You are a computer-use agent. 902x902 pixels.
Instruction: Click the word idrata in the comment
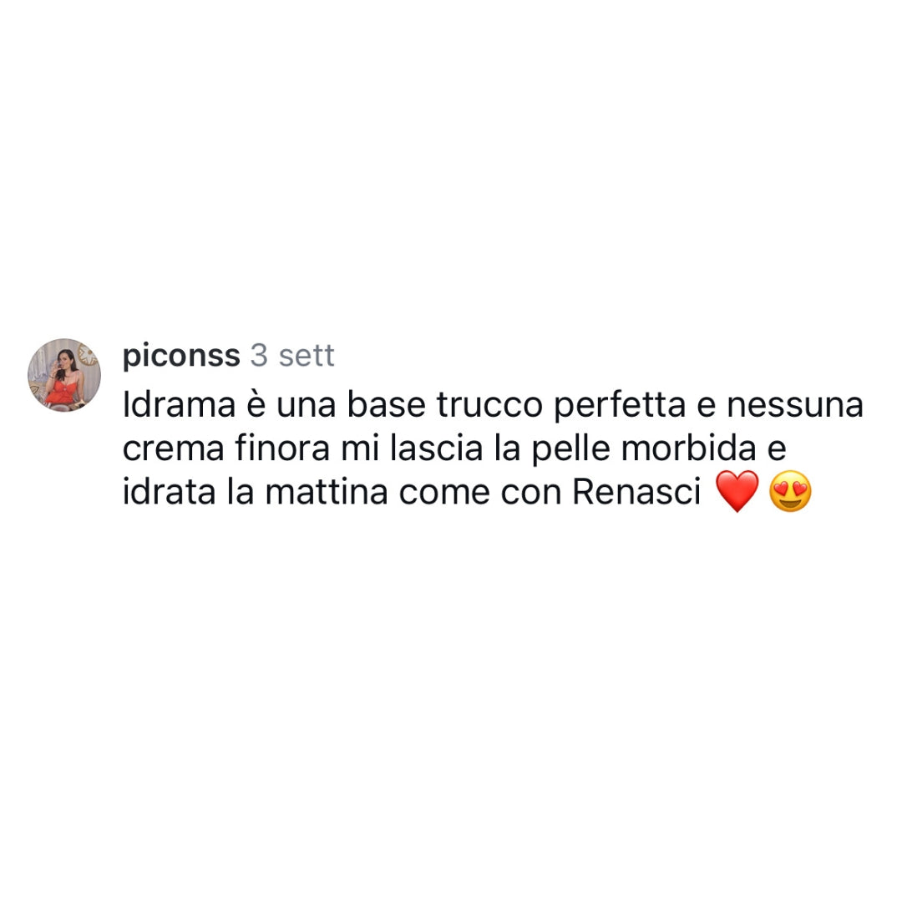pyautogui.click(x=169, y=493)
